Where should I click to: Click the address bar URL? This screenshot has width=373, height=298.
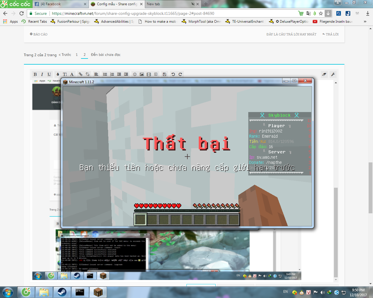(x=133, y=13)
